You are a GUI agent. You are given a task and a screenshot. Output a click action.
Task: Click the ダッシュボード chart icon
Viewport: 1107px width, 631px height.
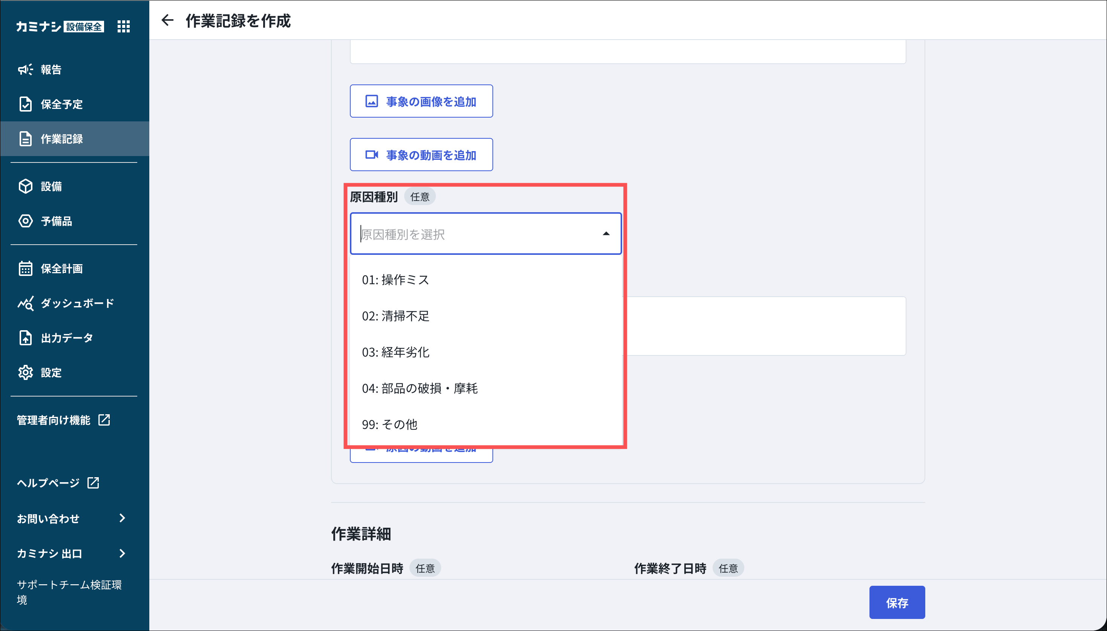click(x=25, y=303)
